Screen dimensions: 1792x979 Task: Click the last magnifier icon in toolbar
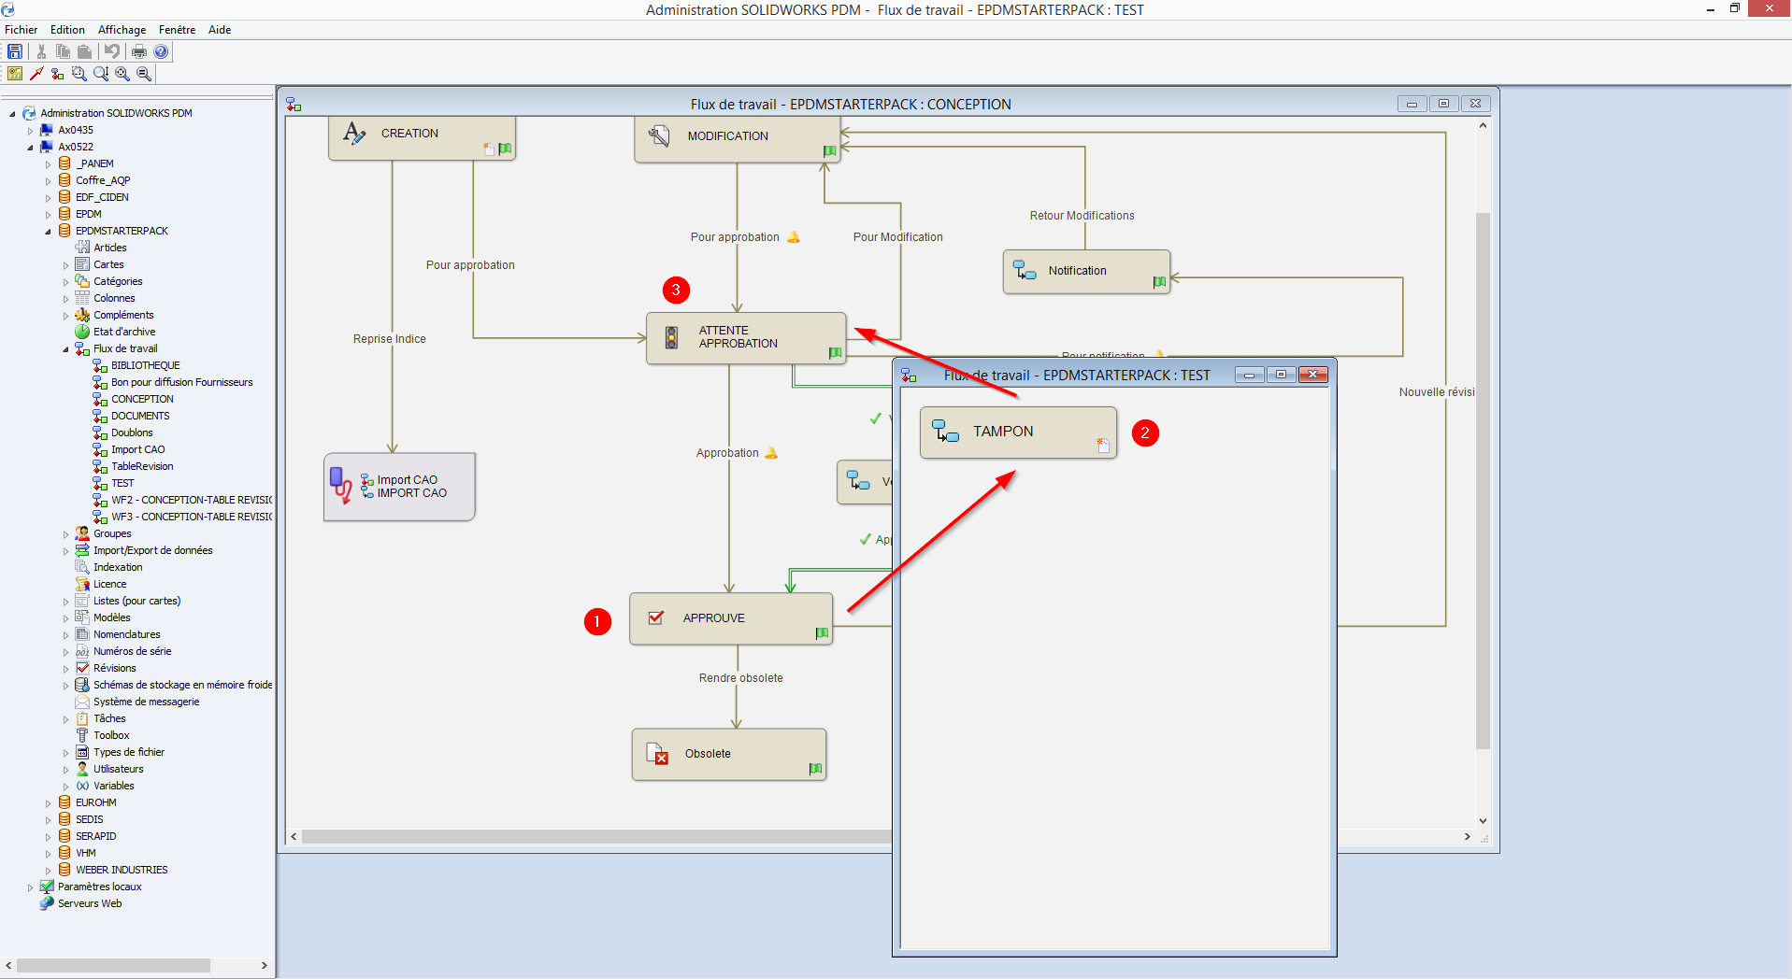click(x=144, y=74)
